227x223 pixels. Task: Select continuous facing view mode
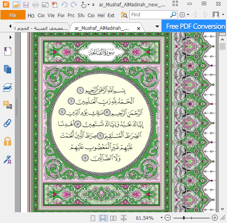[123, 218]
